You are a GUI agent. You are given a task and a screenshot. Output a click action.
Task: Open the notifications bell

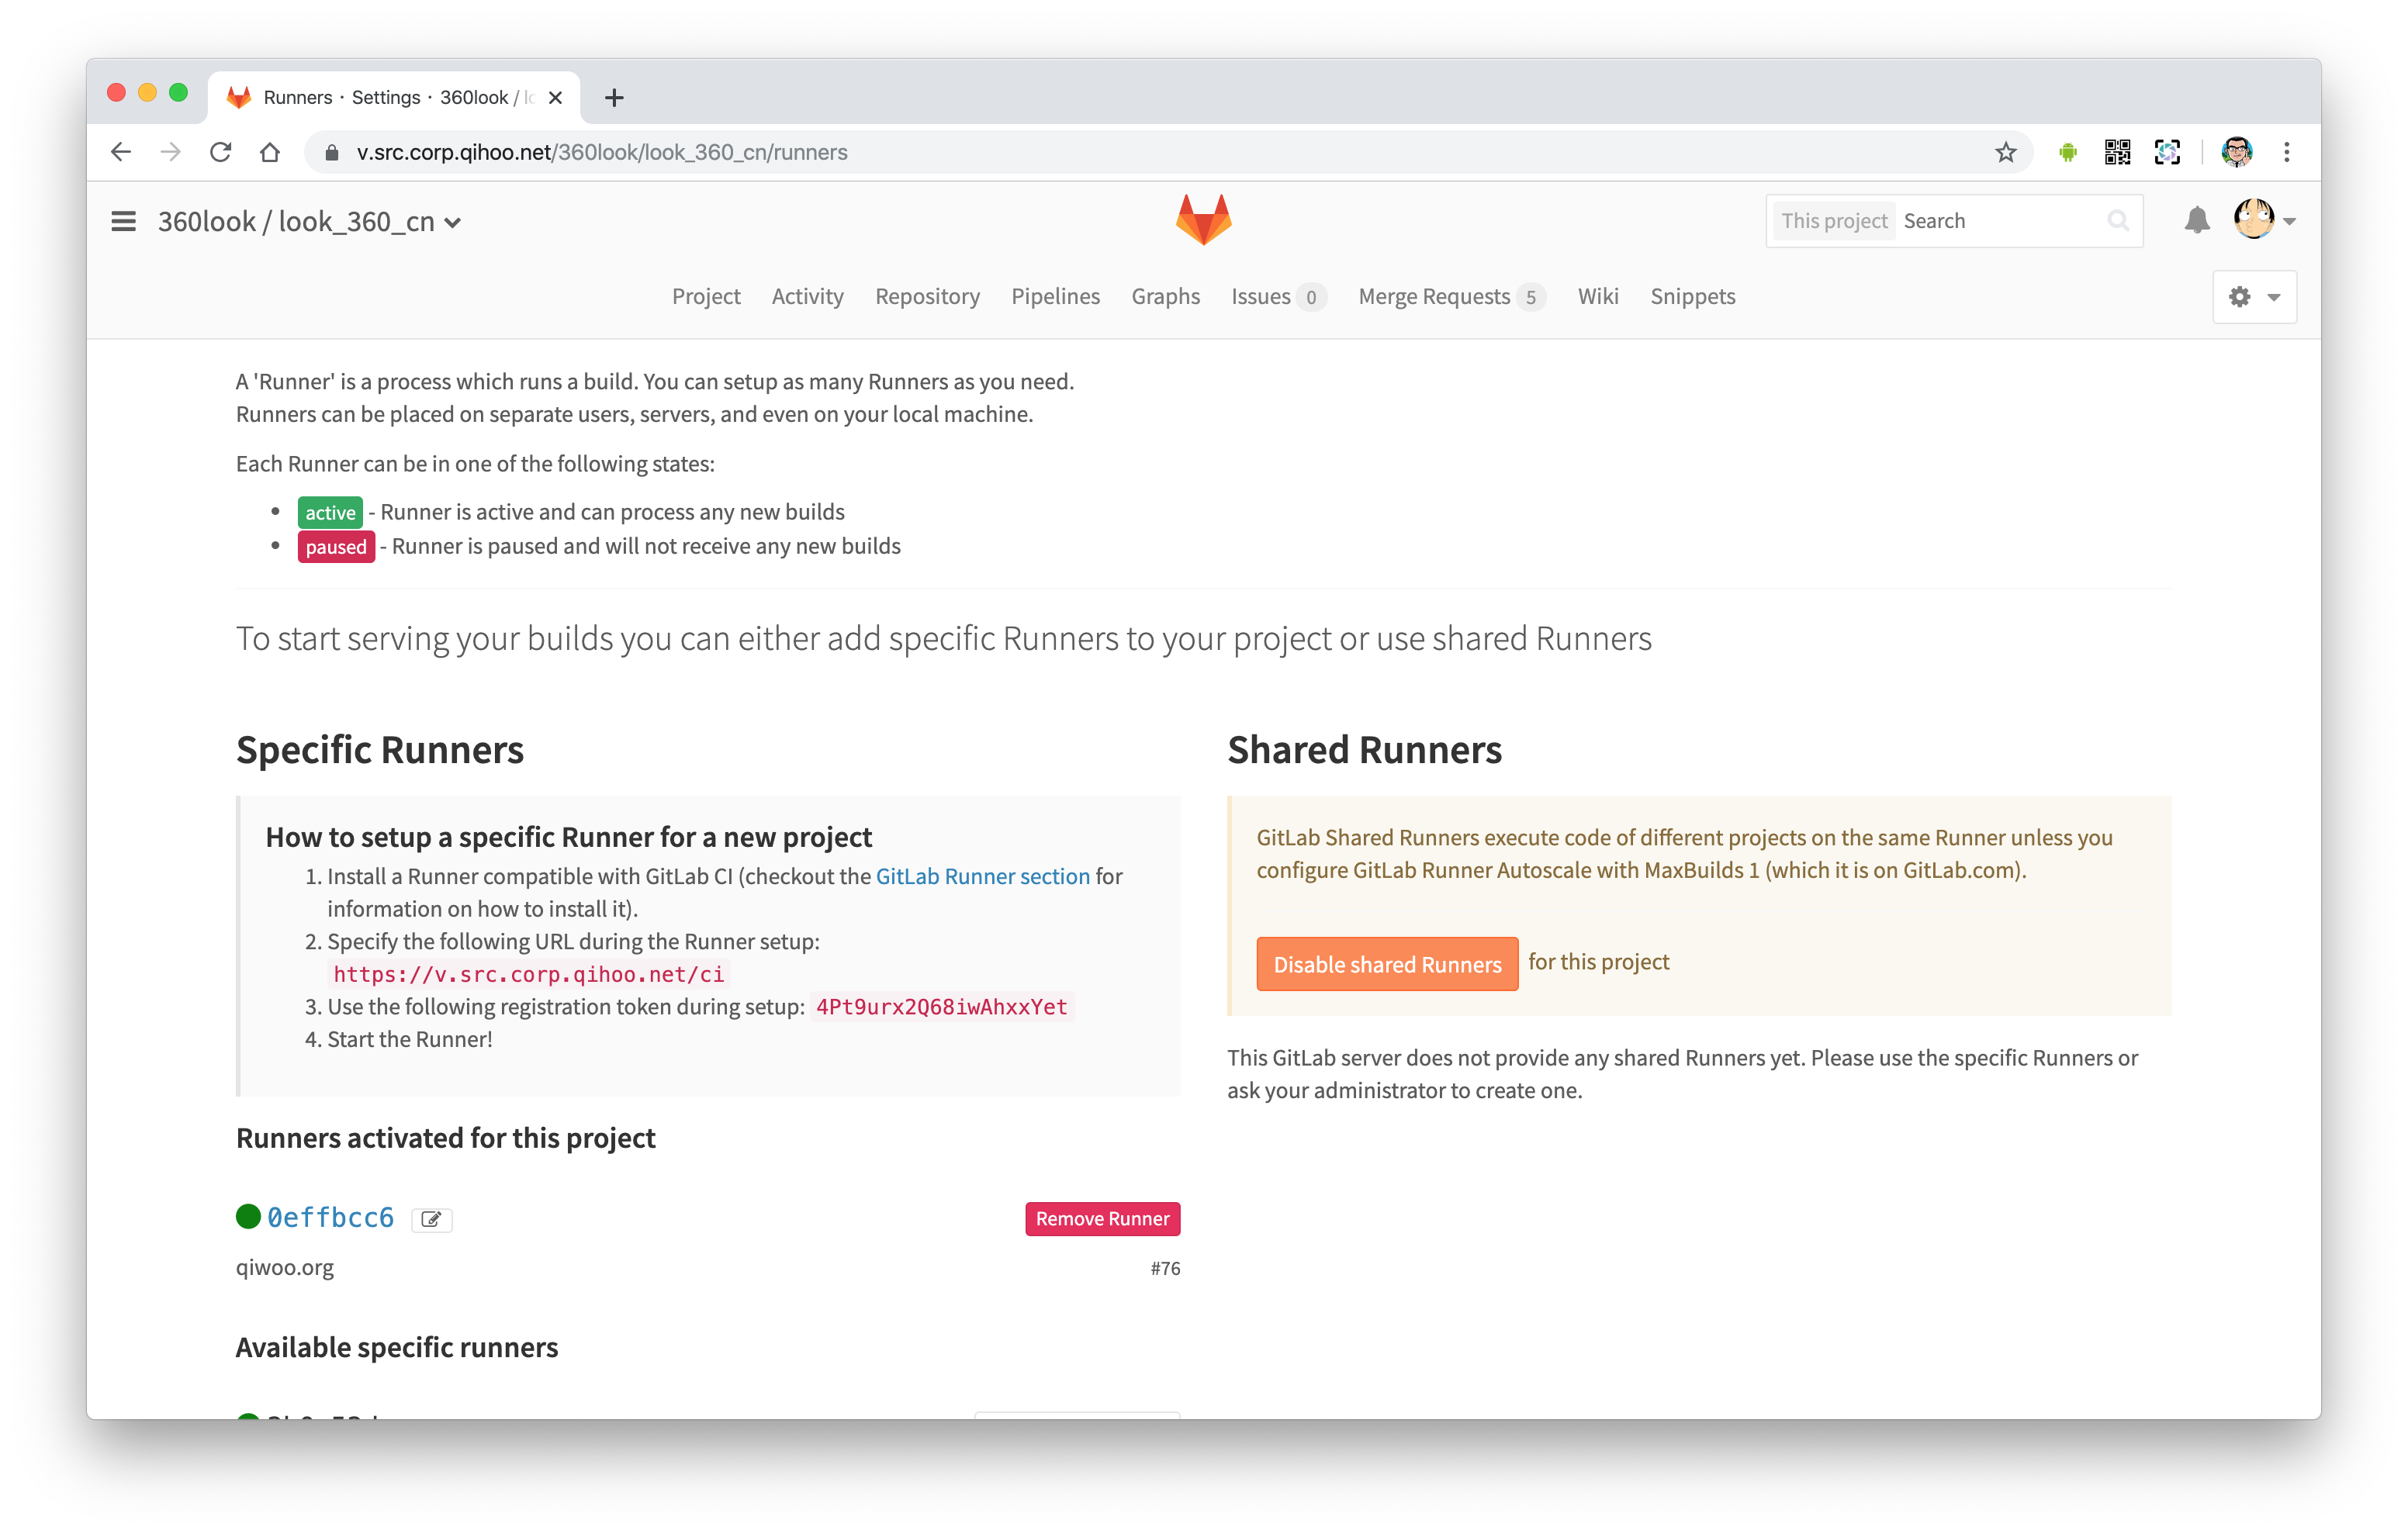[x=2196, y=221]
